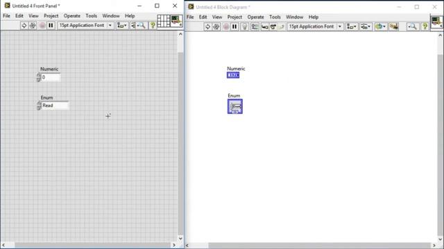Open File menu in Front Panel
444x249 pixels.
tap(6, 16)
